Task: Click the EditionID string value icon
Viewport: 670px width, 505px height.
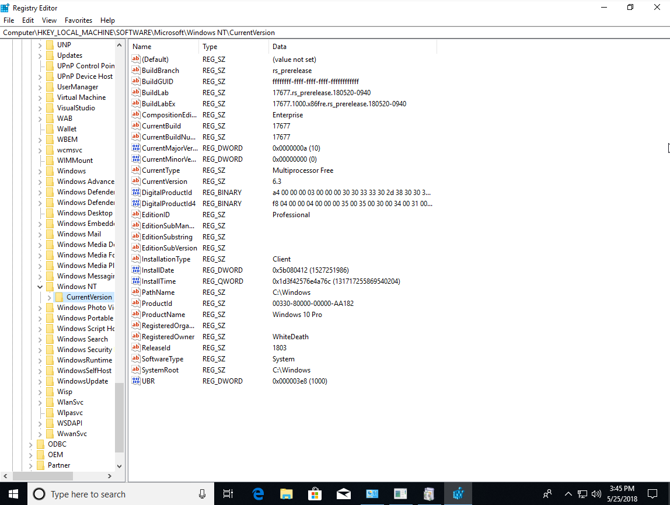Action: [x=136, y=214]
